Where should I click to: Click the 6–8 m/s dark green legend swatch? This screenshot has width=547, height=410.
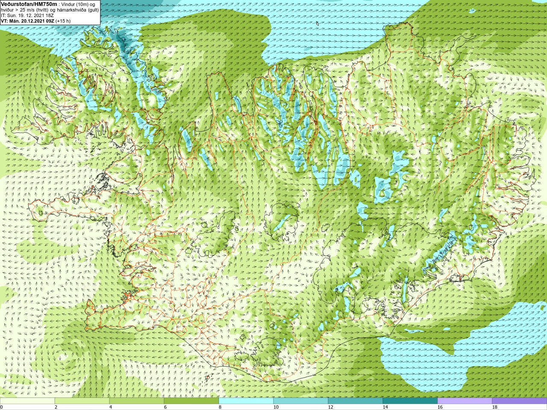coord(191,401)
